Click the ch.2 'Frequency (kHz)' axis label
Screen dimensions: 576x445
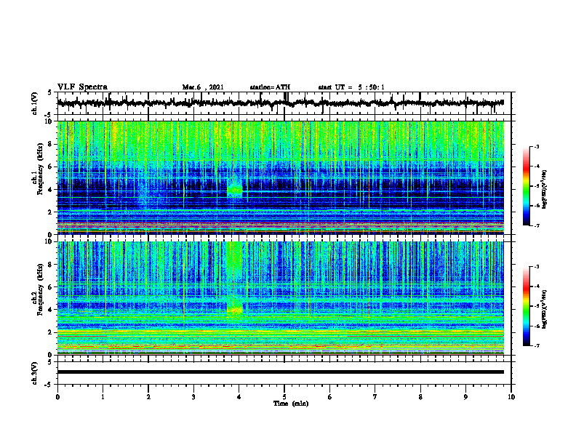click(x=39, y=289)
